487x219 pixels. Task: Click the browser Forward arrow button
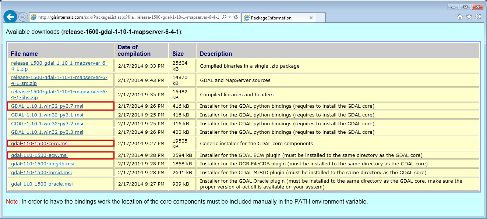pyautogui.click(x=23, y=17)
